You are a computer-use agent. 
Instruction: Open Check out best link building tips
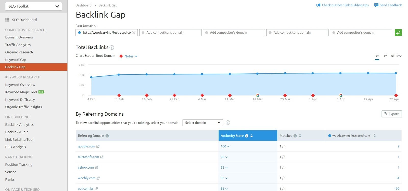click(x=345, y=5)
